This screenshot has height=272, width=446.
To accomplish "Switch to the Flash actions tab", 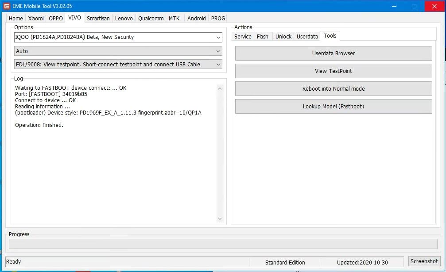I will tap(262, 37).
